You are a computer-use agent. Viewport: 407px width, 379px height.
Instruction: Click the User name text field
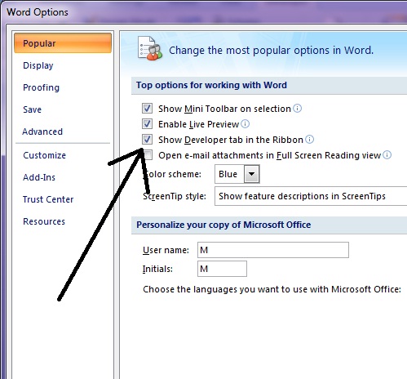point(273,250)
